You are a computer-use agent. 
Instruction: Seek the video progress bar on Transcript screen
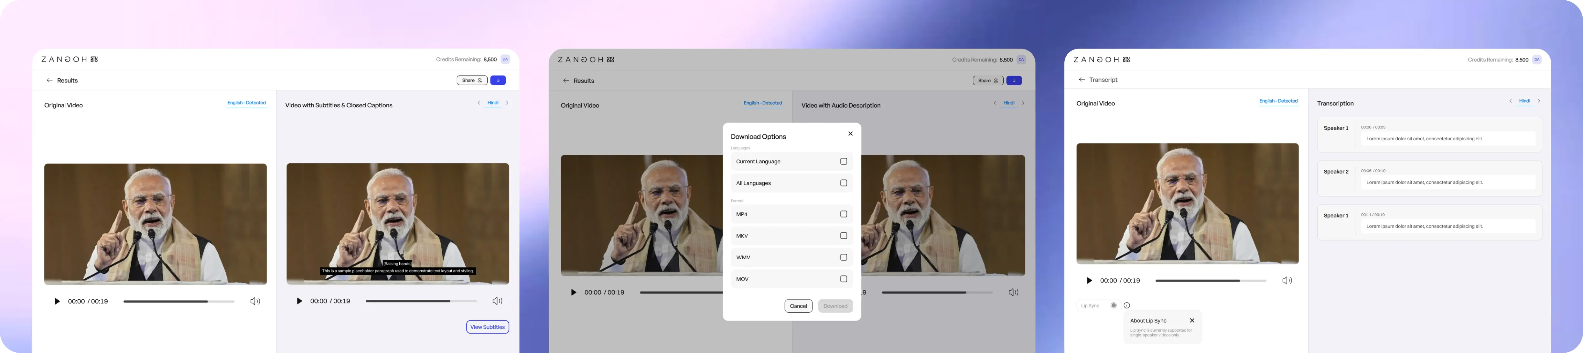1211,281
